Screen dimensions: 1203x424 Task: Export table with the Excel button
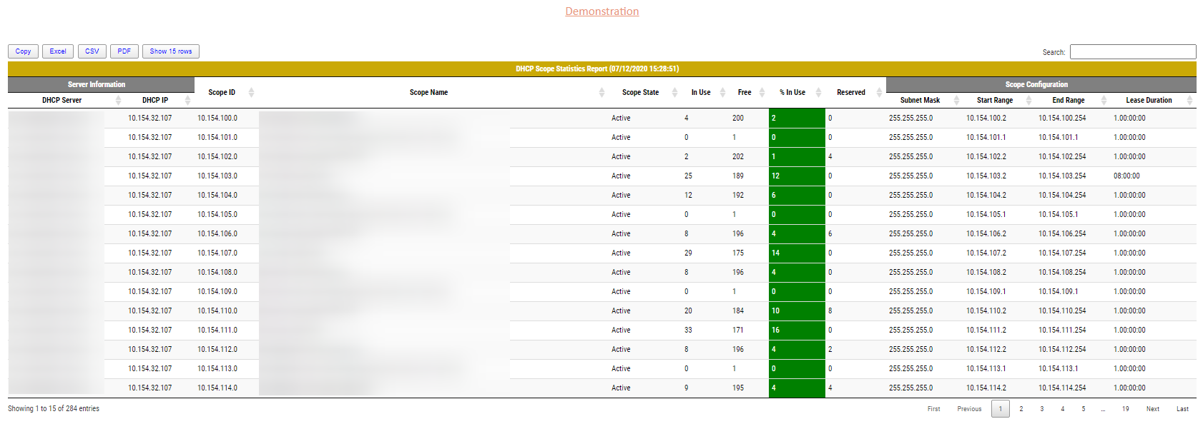coord(58,51)
